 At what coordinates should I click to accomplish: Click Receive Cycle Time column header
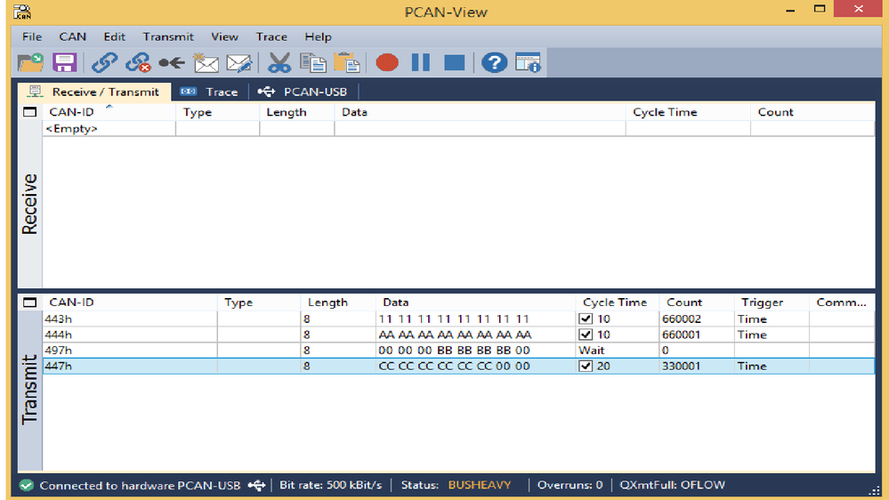click(x=688, y=112)
